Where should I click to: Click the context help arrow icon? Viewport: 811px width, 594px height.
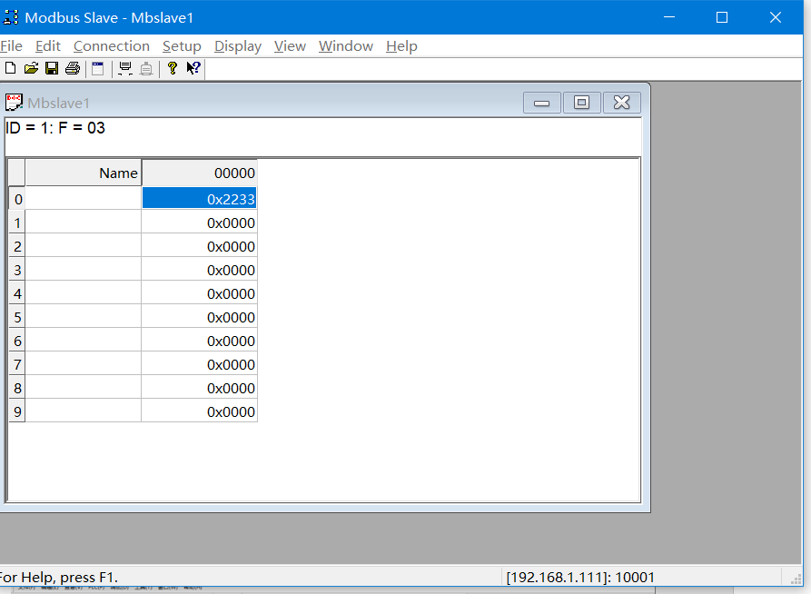[x=193, y=68]
